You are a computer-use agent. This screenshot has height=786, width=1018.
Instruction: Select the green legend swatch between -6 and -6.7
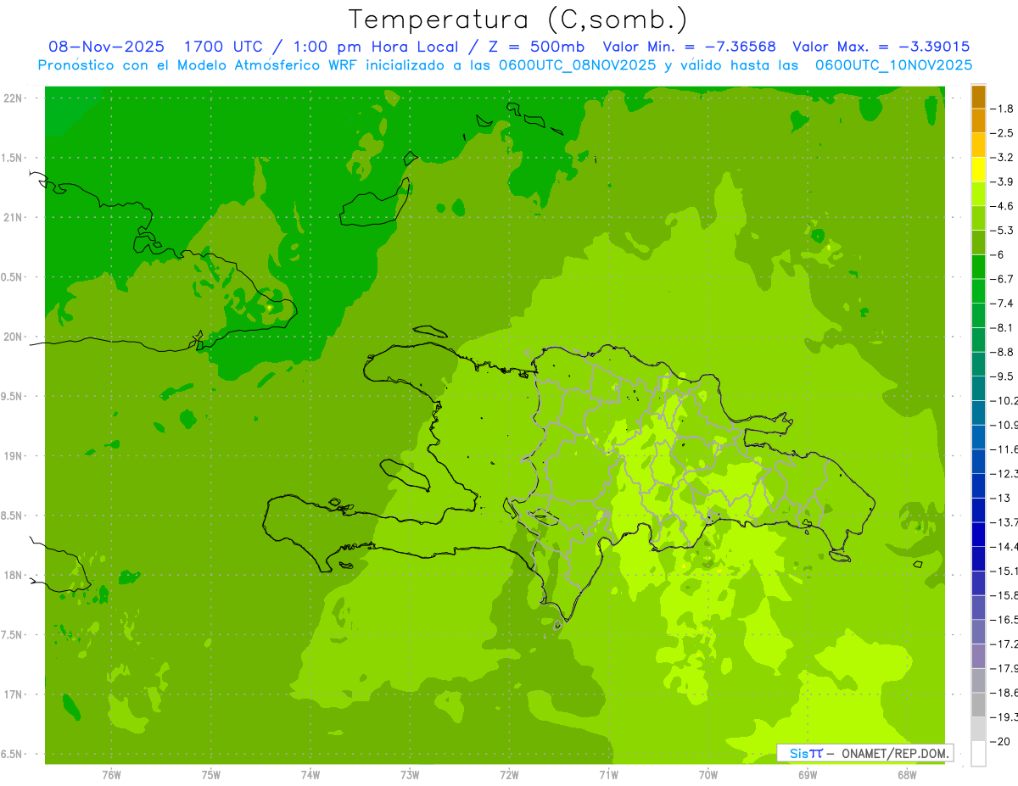click(978, 267)
